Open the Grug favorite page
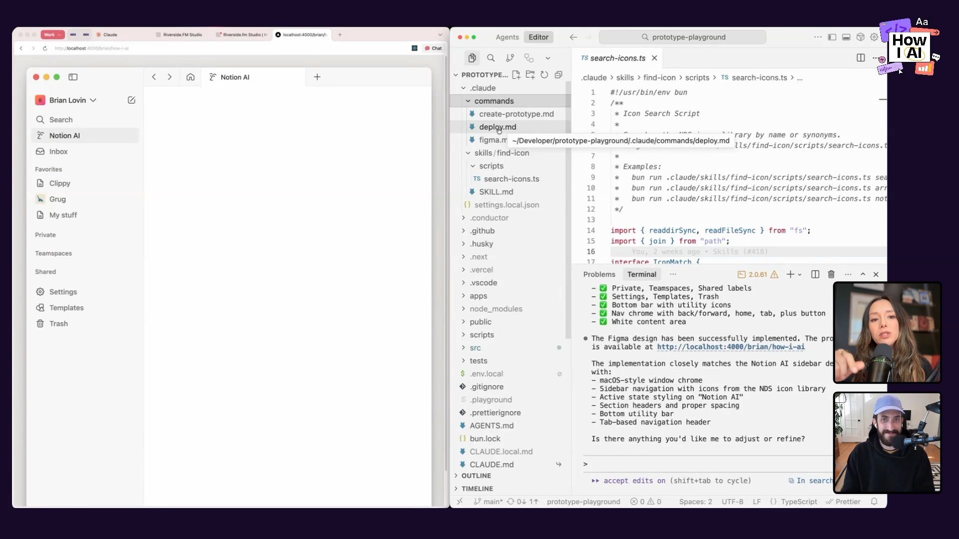The height and width of the screenshot is (539, 959). point(85,199)
